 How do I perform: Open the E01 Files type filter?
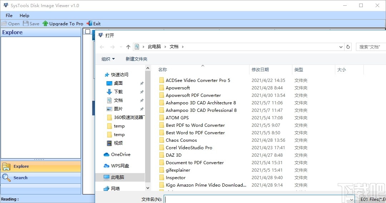coord(372,199)
